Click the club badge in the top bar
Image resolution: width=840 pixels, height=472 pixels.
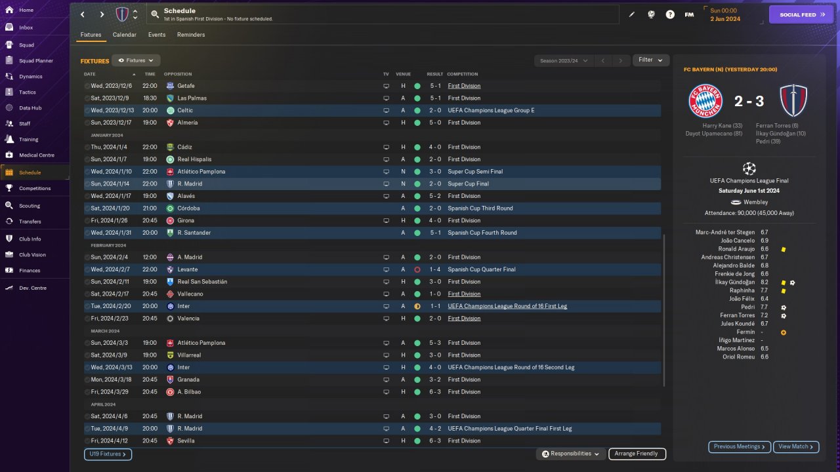[122, 14]
